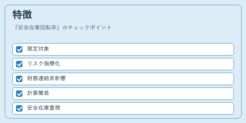The width and height of the screenshot is (246, 123).
Task: Click empty area of the 安全在庫重視 row
Action: click(146, 108)
